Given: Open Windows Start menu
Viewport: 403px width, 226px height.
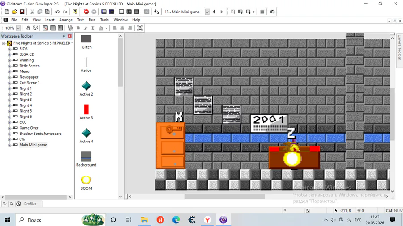Looking at the screenshot, I should 8,220.
